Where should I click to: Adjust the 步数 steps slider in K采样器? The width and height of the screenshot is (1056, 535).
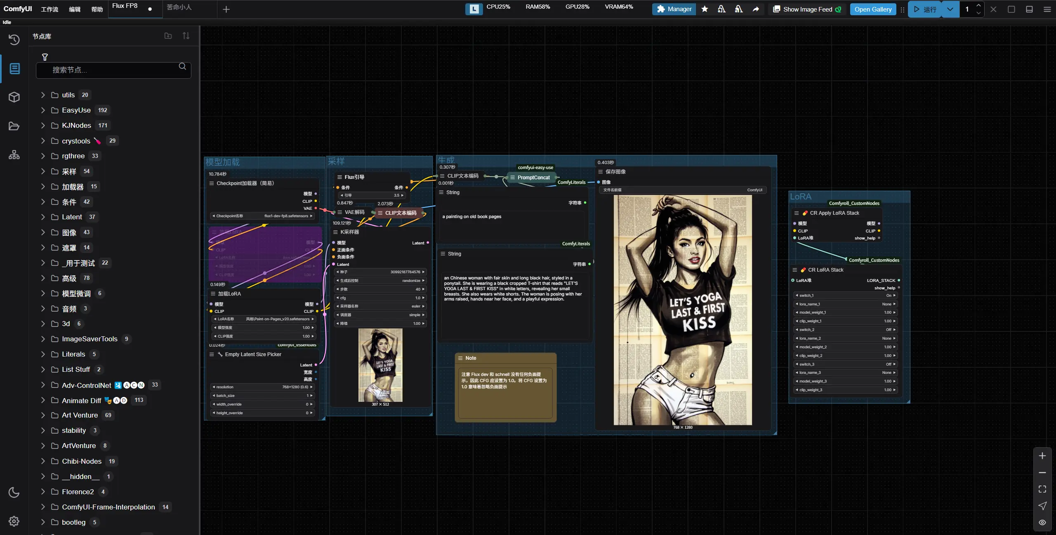(x=380, y=289)
